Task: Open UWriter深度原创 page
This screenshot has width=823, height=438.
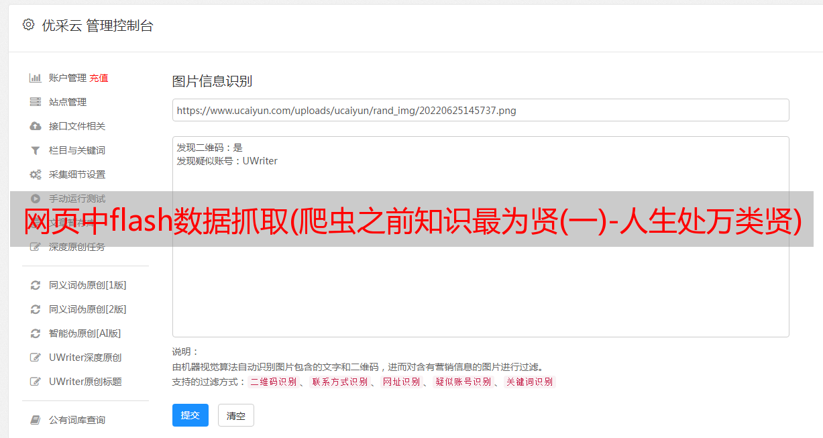Action: point(85,358)
